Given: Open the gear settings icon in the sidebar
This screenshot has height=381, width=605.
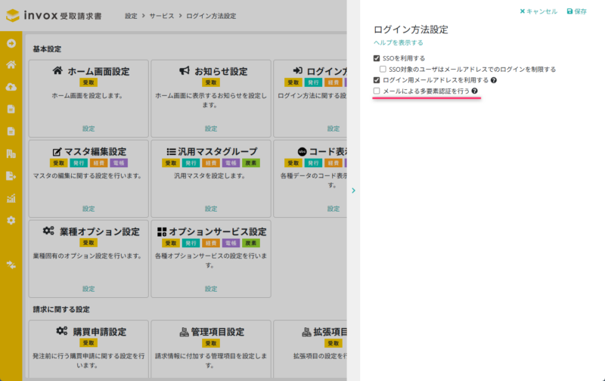Looking at the screenshot, I should [x=11, y=220].
